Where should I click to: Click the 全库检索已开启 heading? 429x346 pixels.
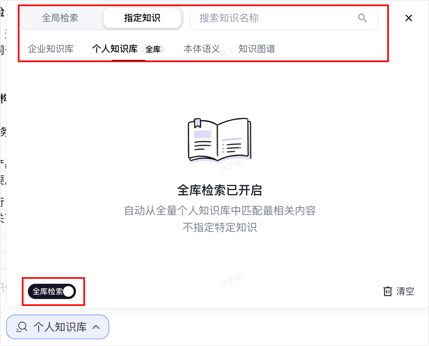click(220, 190)
